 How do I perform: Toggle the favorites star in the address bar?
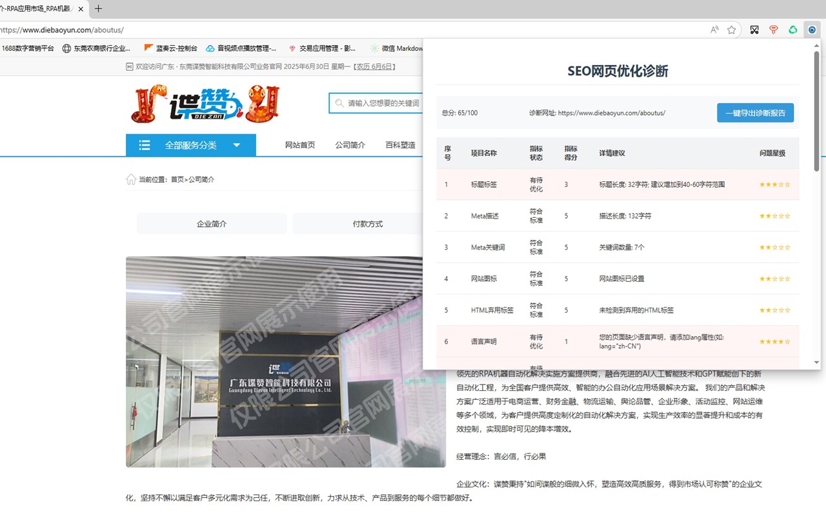pyautogui.click(x=732, y=30)
